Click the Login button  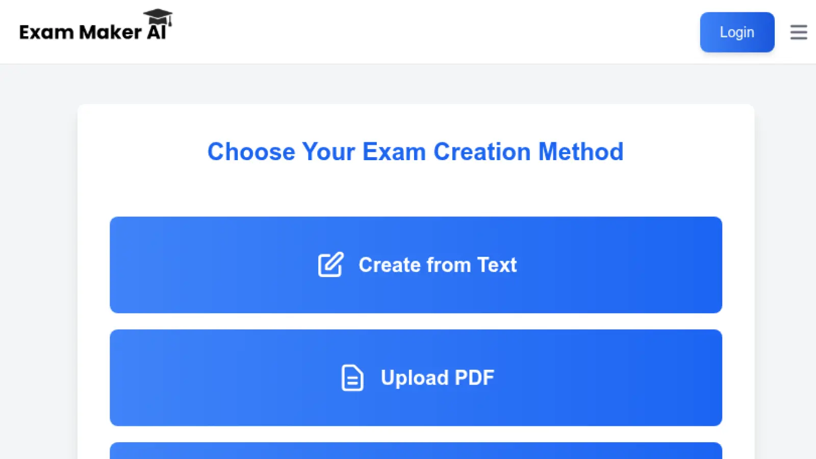(x=737, y=32)
